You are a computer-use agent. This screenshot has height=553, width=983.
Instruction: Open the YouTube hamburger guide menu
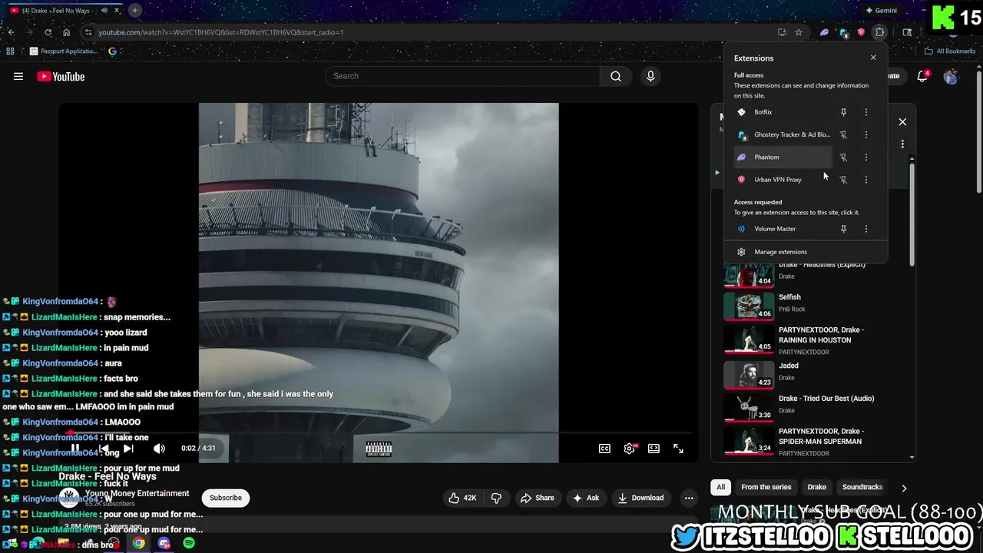pyautogui.click(x=18, y=76)
